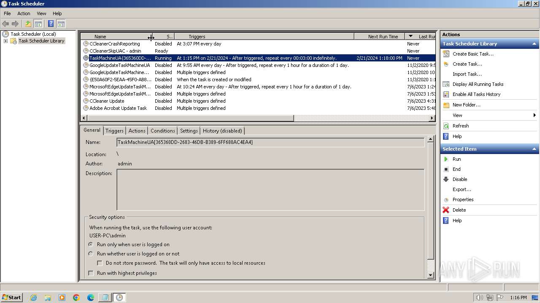Expand the View submenu arrow in Actions
The image size is (540, 303).
click(x=535, y=115)
